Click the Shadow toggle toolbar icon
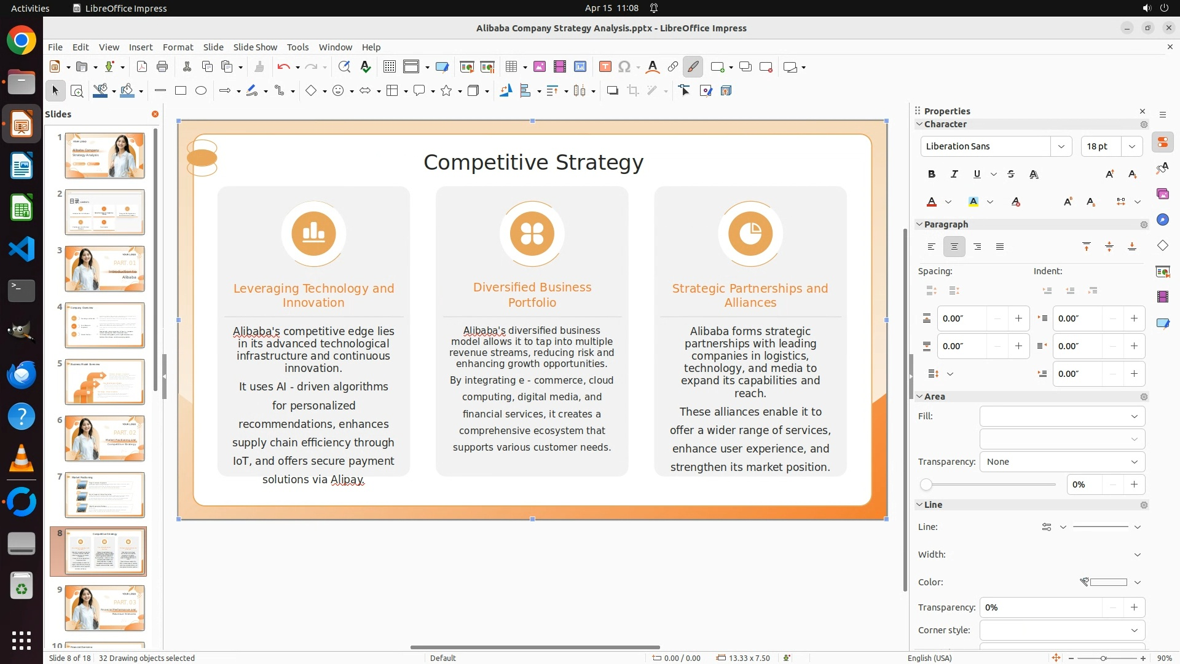This screenshot has height=664, width=1180. 612,91
